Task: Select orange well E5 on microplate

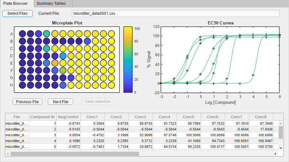Action: pyautogui.click(x=55, y=63)
